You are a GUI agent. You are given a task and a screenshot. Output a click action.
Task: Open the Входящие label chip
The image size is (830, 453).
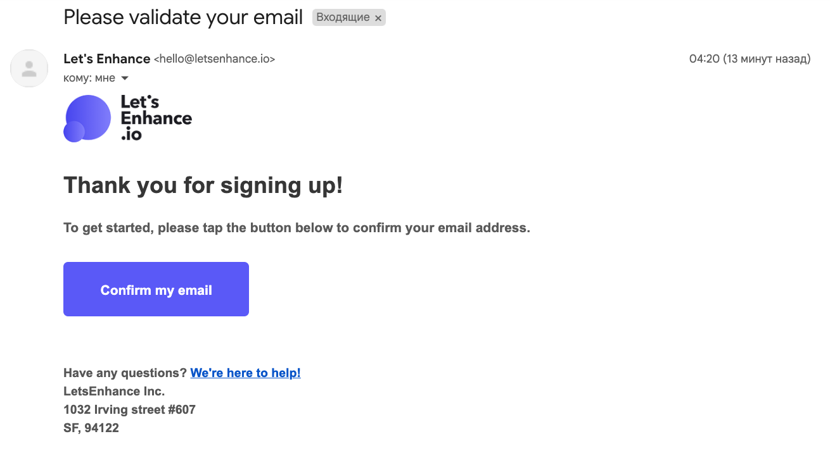pos(343,18)
